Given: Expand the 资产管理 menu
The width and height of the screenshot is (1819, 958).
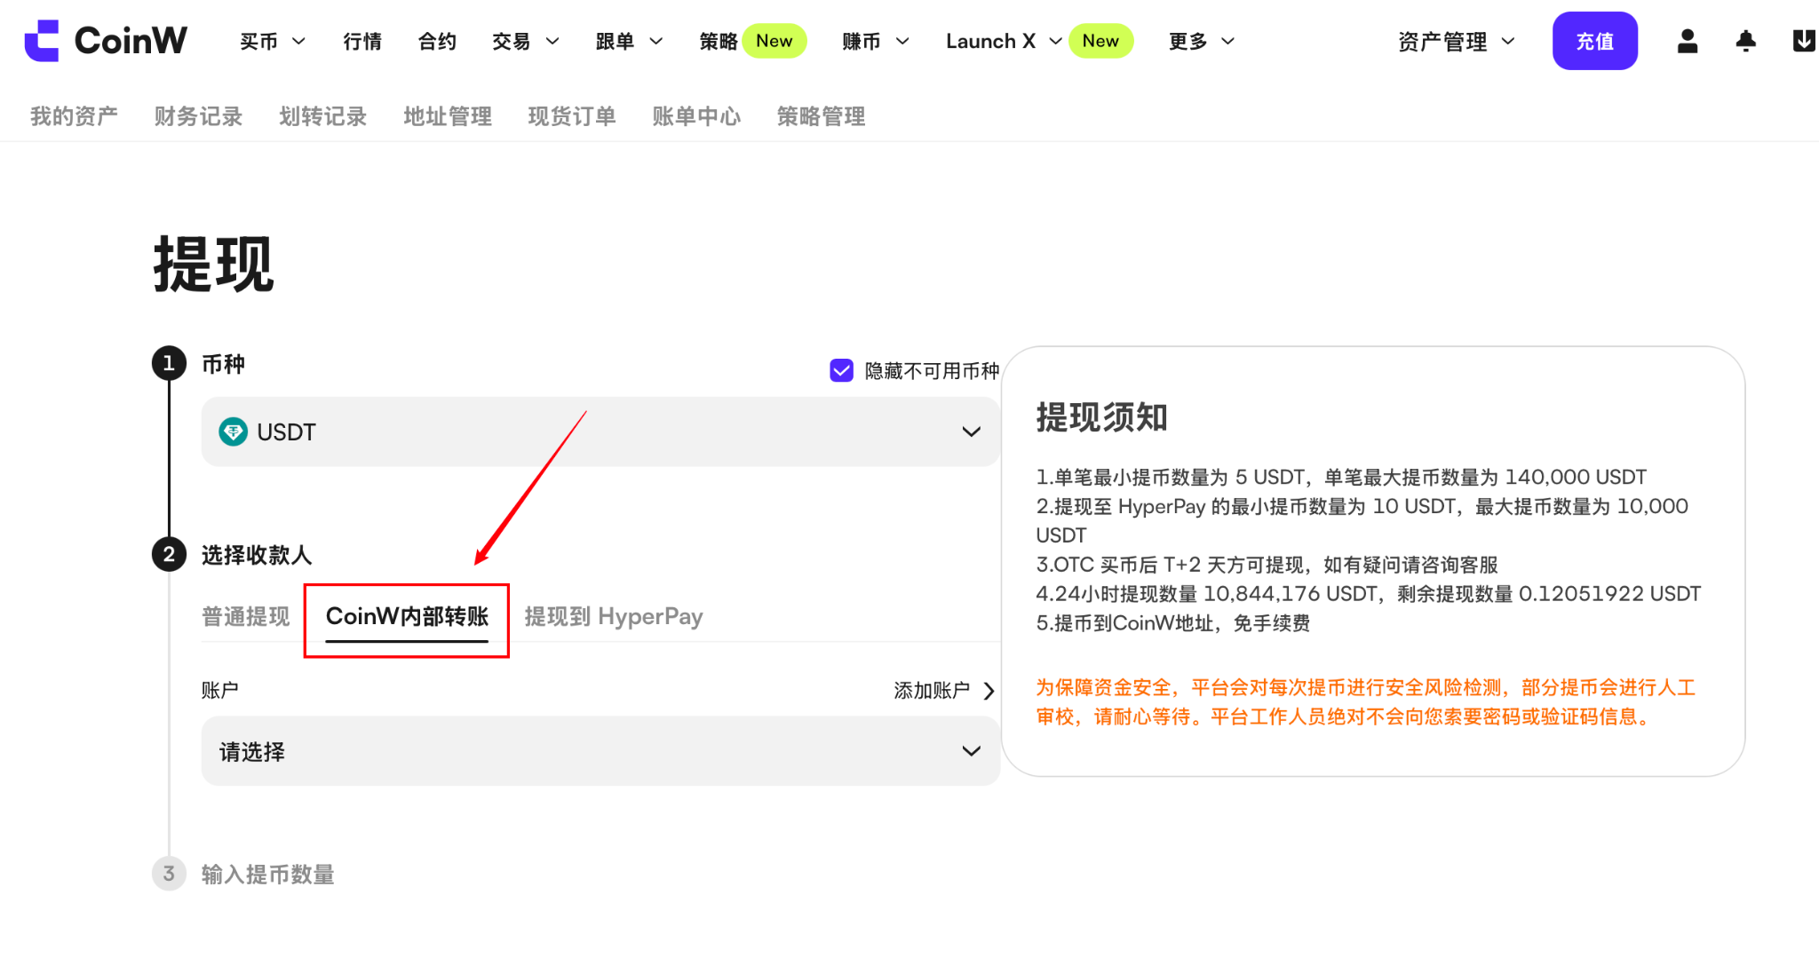Looking at the screenshot, I should [x=1457, y=41].
